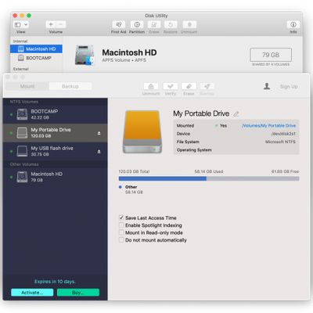Image resolution: width=313 pixels, height=313 pixels.
Task: Open Partition tool in Disk Utility
Action: coord(137,25)
